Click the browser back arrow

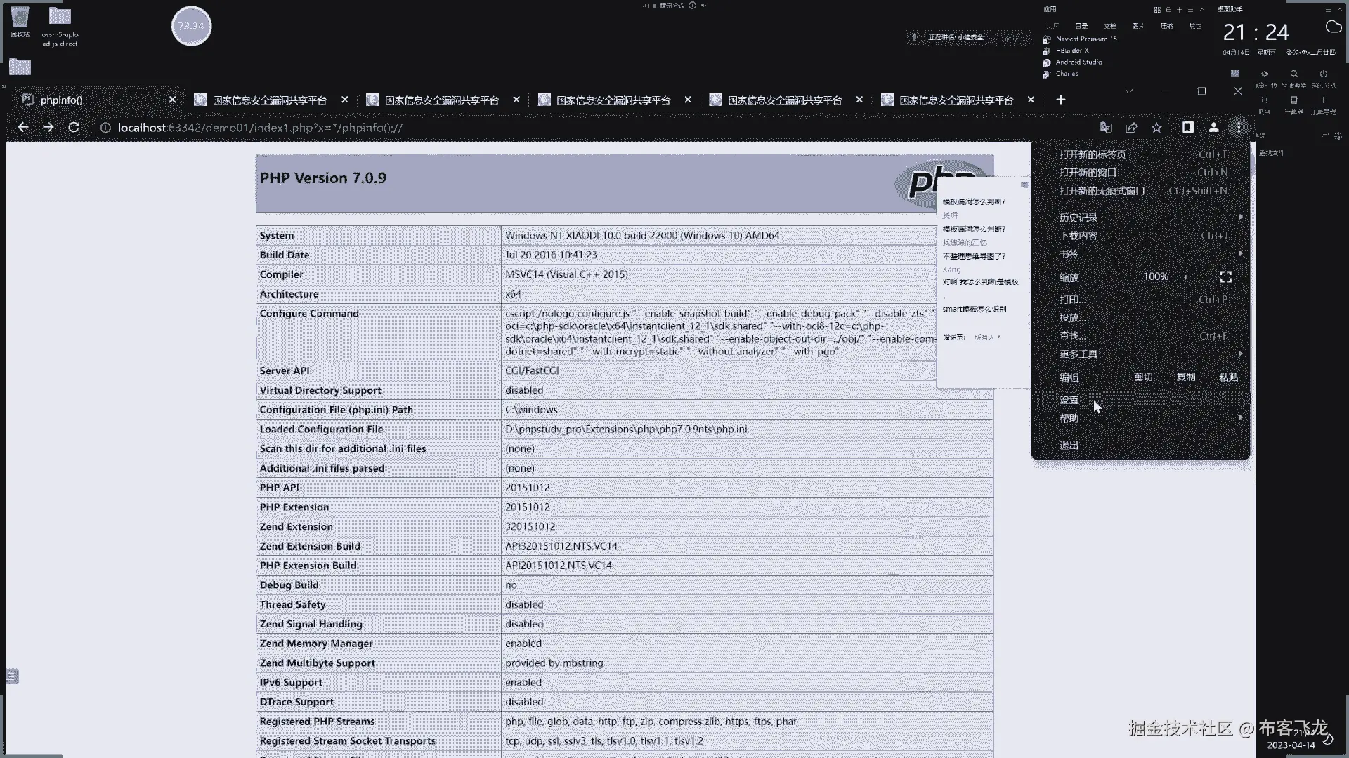tap(22, 127)
